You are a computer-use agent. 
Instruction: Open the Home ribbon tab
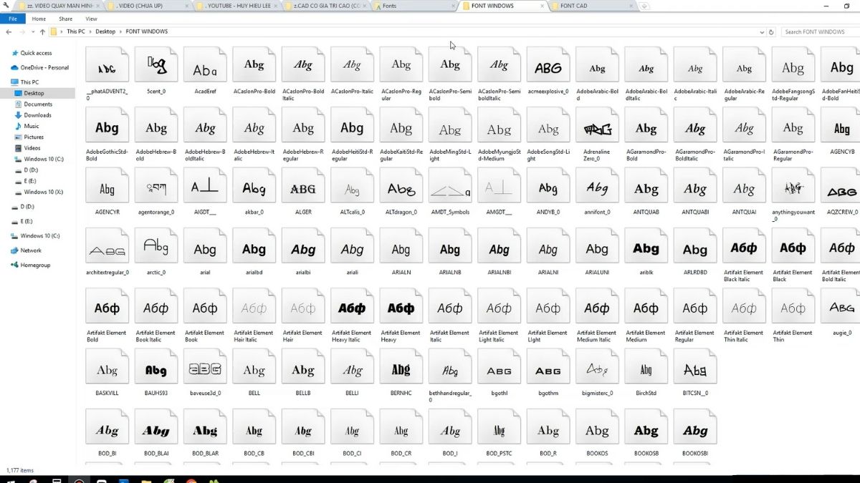39,19
